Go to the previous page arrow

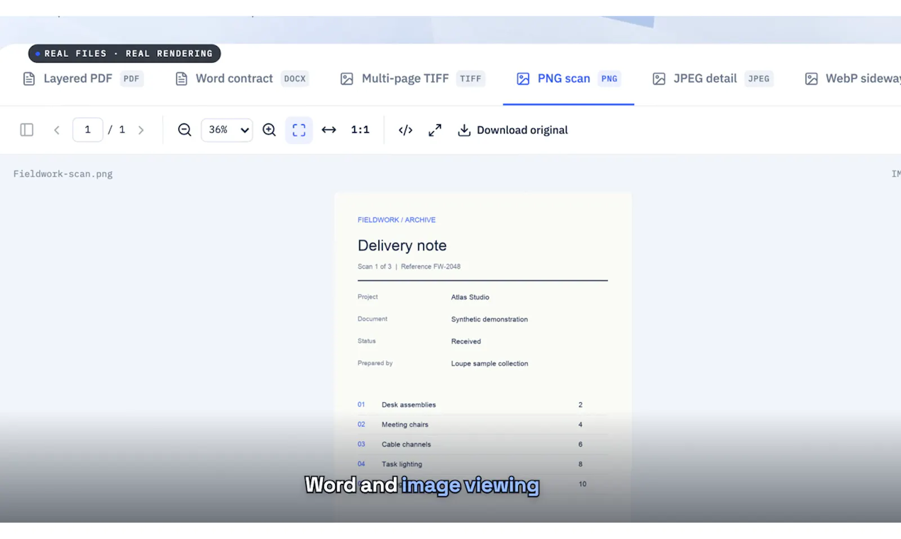[x=57, y=130]
